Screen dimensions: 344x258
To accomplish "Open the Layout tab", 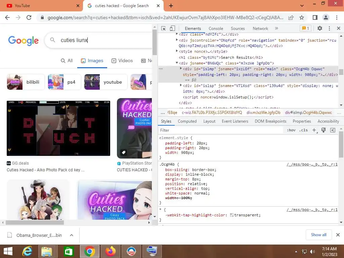I will pos(209,121).
